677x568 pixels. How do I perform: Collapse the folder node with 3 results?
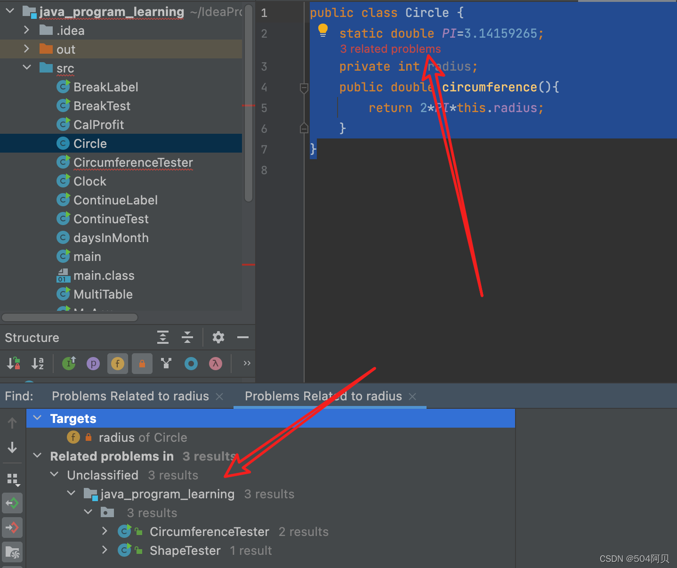tap(89, 512)
